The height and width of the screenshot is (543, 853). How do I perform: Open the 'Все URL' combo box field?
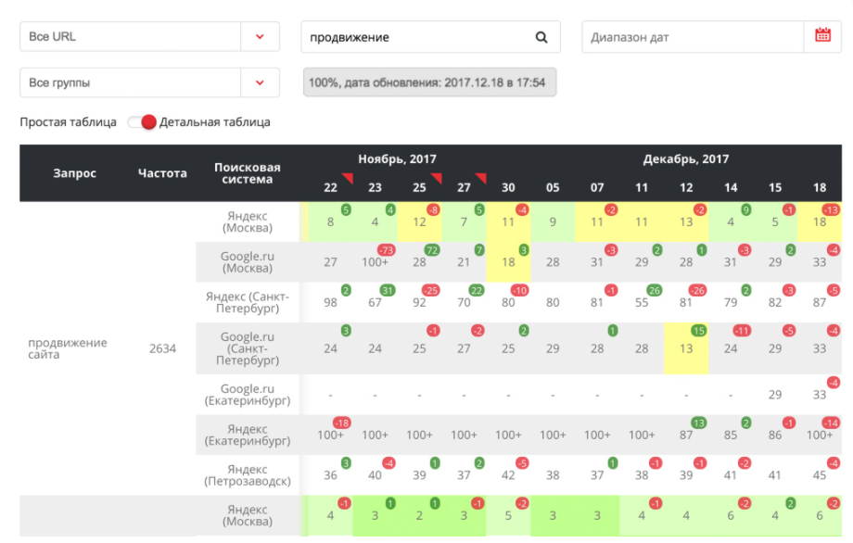click(x=130, y=37)
